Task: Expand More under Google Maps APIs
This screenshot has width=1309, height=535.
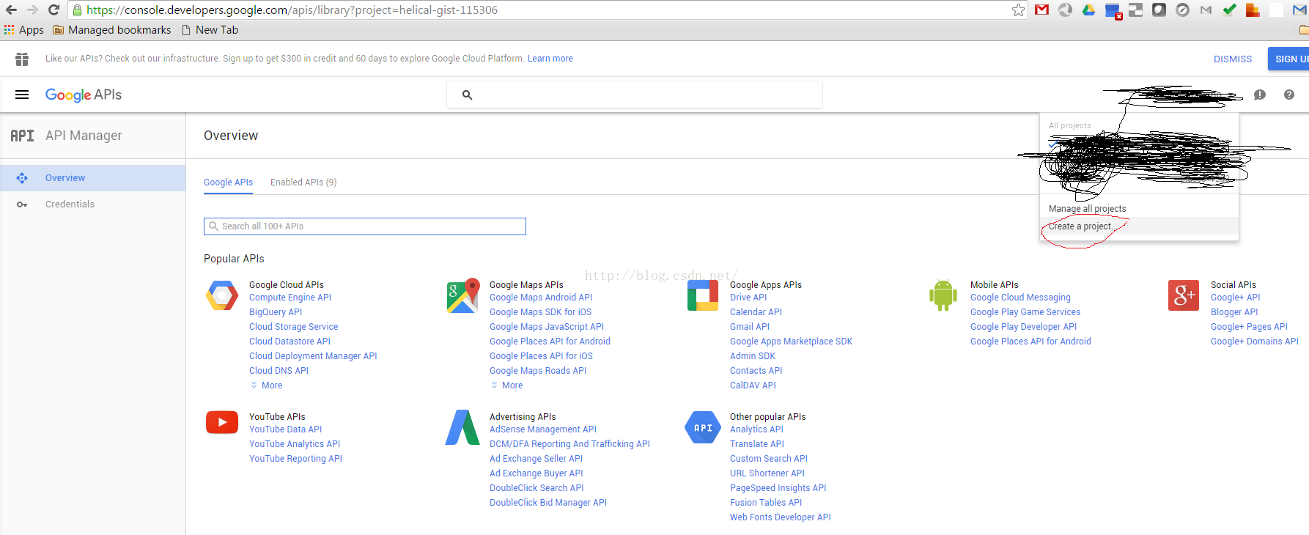Action: [x=506, y=385]
